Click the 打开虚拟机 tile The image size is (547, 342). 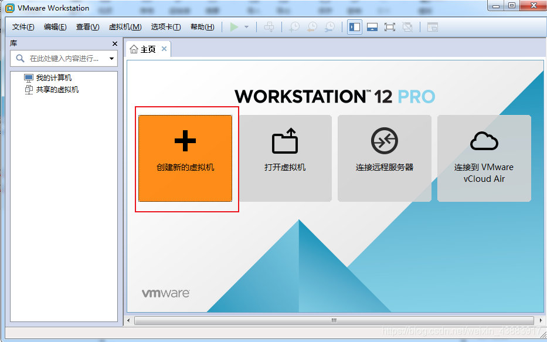click(x=285, y=158)
